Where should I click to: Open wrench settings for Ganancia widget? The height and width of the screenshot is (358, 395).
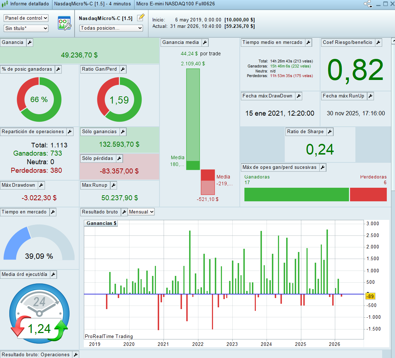tap(30, 42)
